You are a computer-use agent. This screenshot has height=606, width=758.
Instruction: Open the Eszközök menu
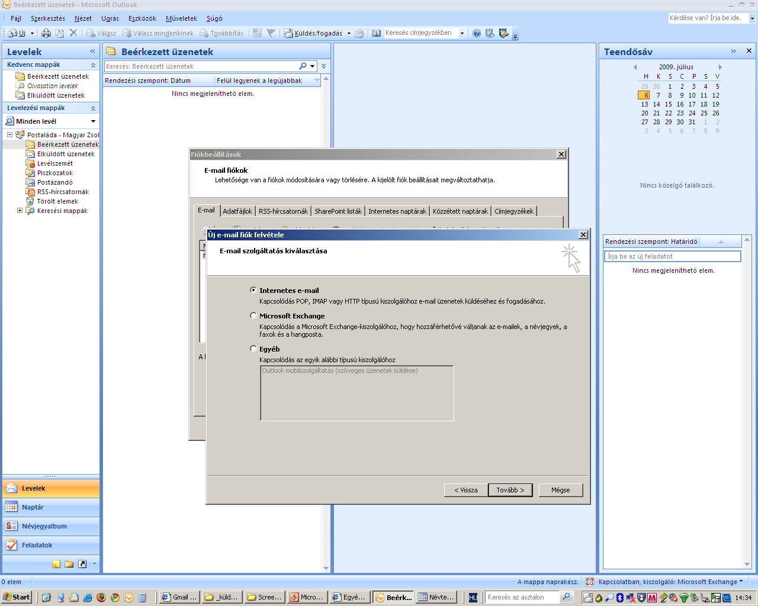click(142, 18)
